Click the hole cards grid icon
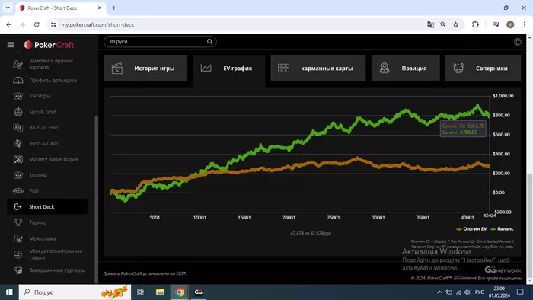This screenshot has height=300, width=533. pos(283,69)
